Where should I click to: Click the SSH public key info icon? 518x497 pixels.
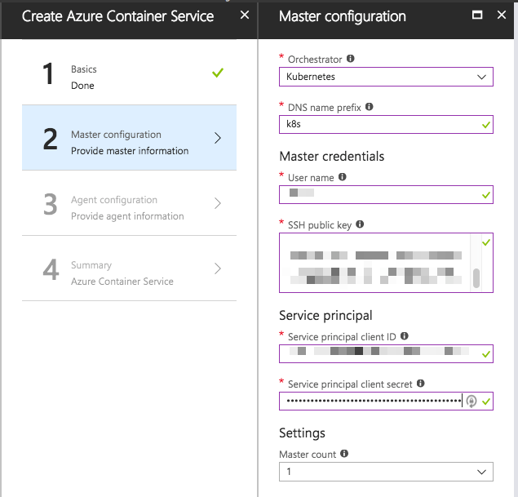pyautogui.click(x=361, y=224)
